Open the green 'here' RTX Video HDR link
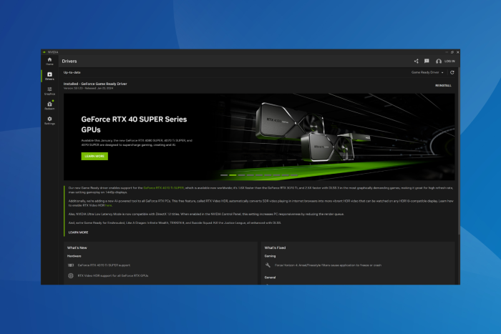 (108, 205)
